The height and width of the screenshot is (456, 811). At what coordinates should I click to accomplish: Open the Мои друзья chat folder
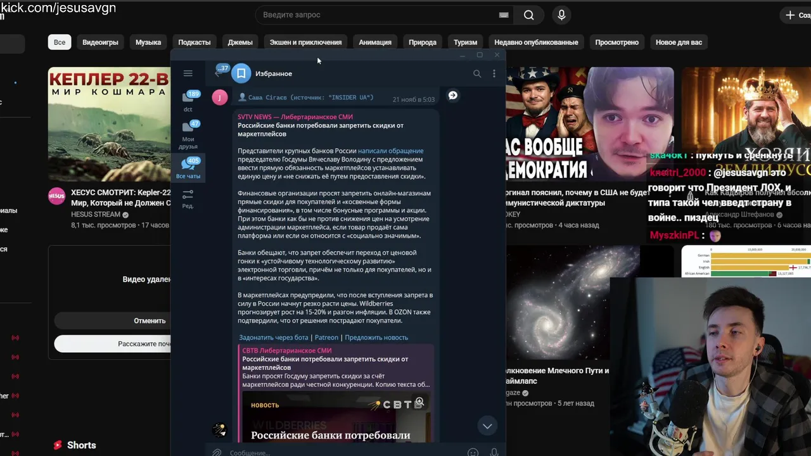[x=188, y=135]
